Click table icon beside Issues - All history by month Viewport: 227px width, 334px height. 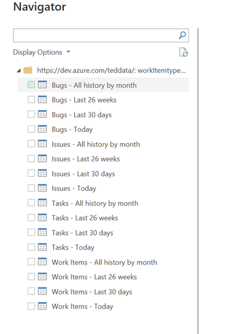point(42,144)
